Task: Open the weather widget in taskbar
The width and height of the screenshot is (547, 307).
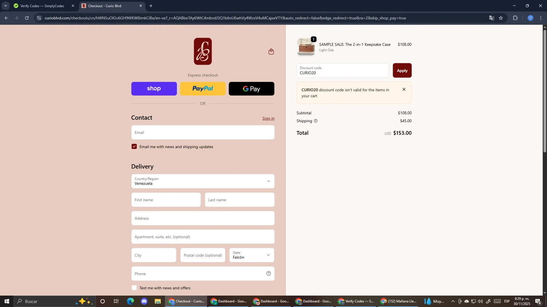Action: click(x=434, y=301)
